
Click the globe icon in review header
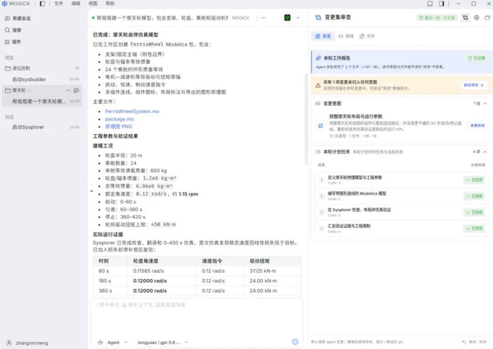point(476,18)
